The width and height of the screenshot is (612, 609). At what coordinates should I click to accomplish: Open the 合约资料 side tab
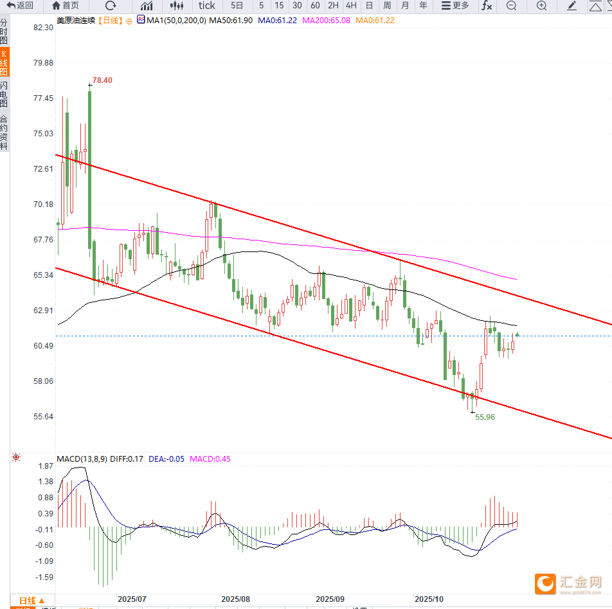[x=4, y=132]
